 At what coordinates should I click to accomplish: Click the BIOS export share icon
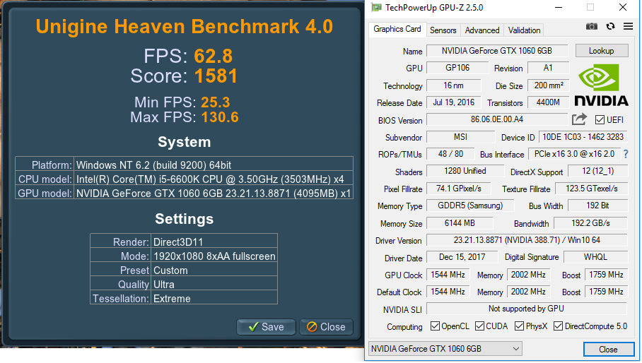(x=580, y=119)
